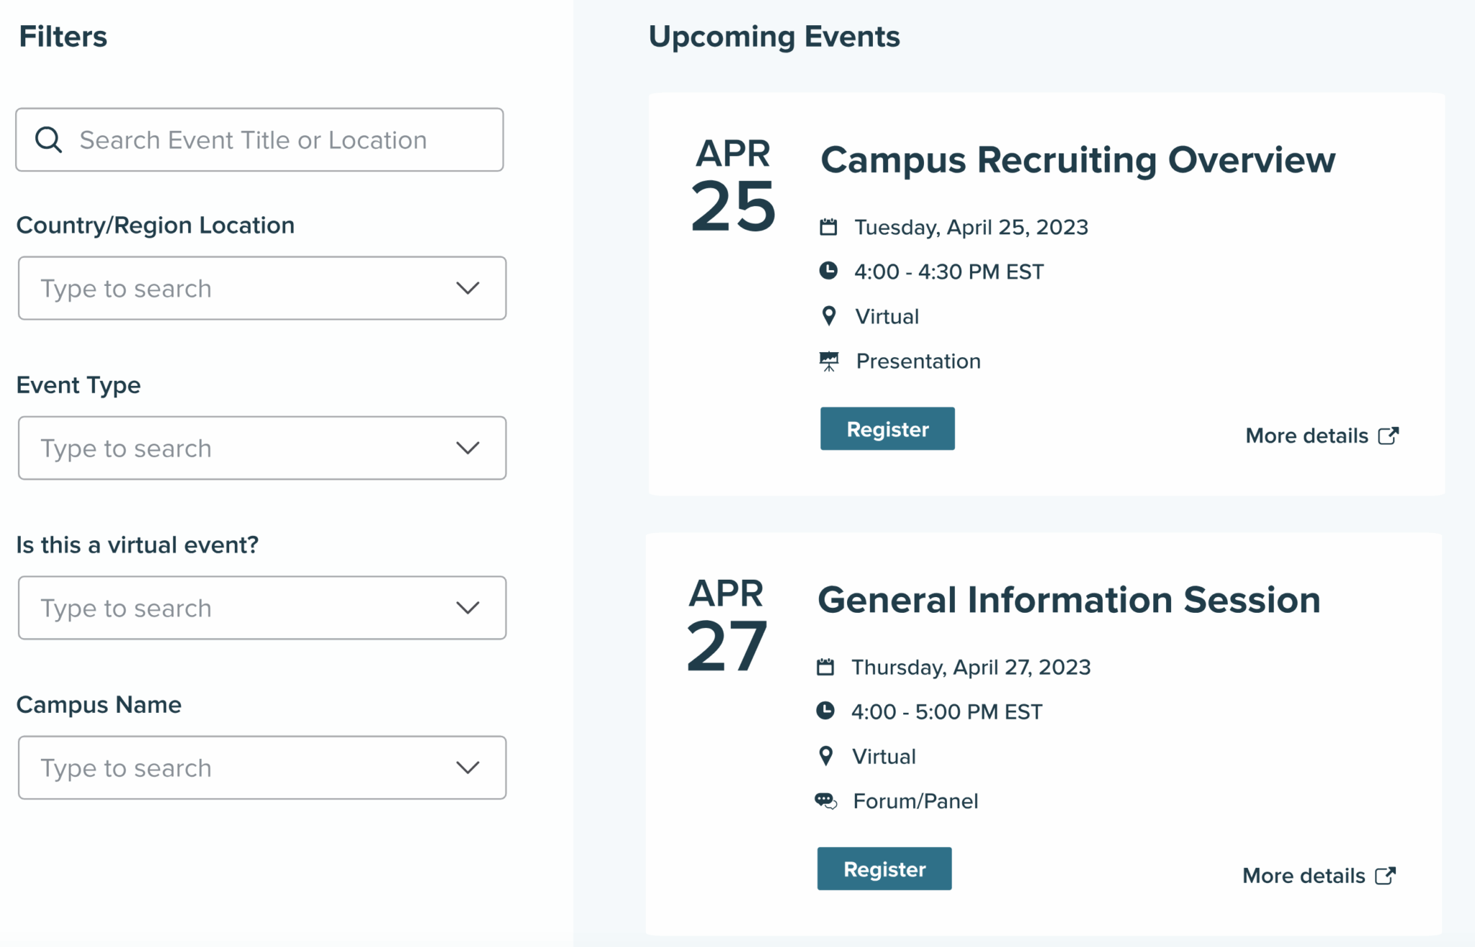Register for Campus Recruiting Overview
1475x947 pixels.
pyautogui.click(x=887, y=428)
